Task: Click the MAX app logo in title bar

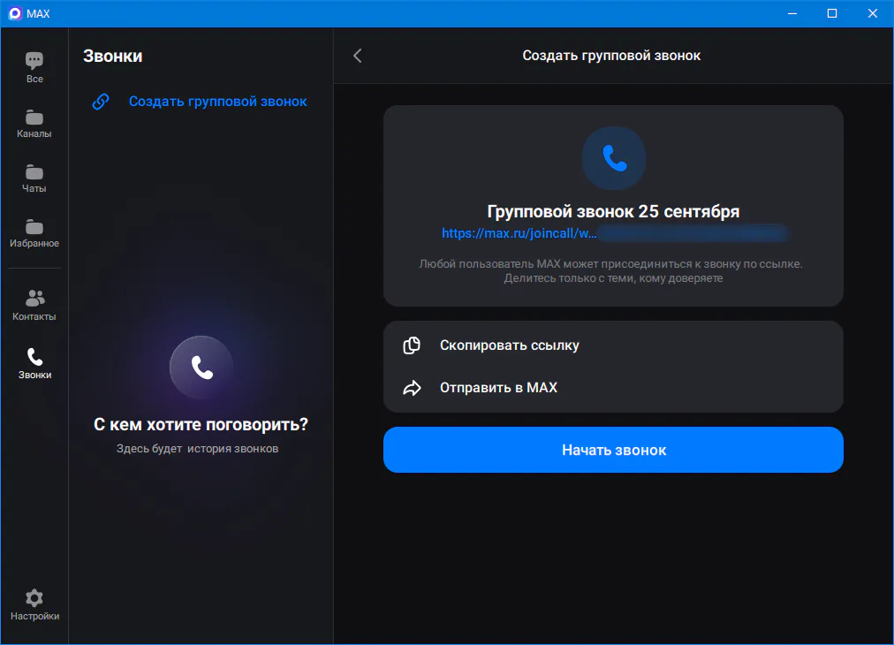Action: pos(15,13)
